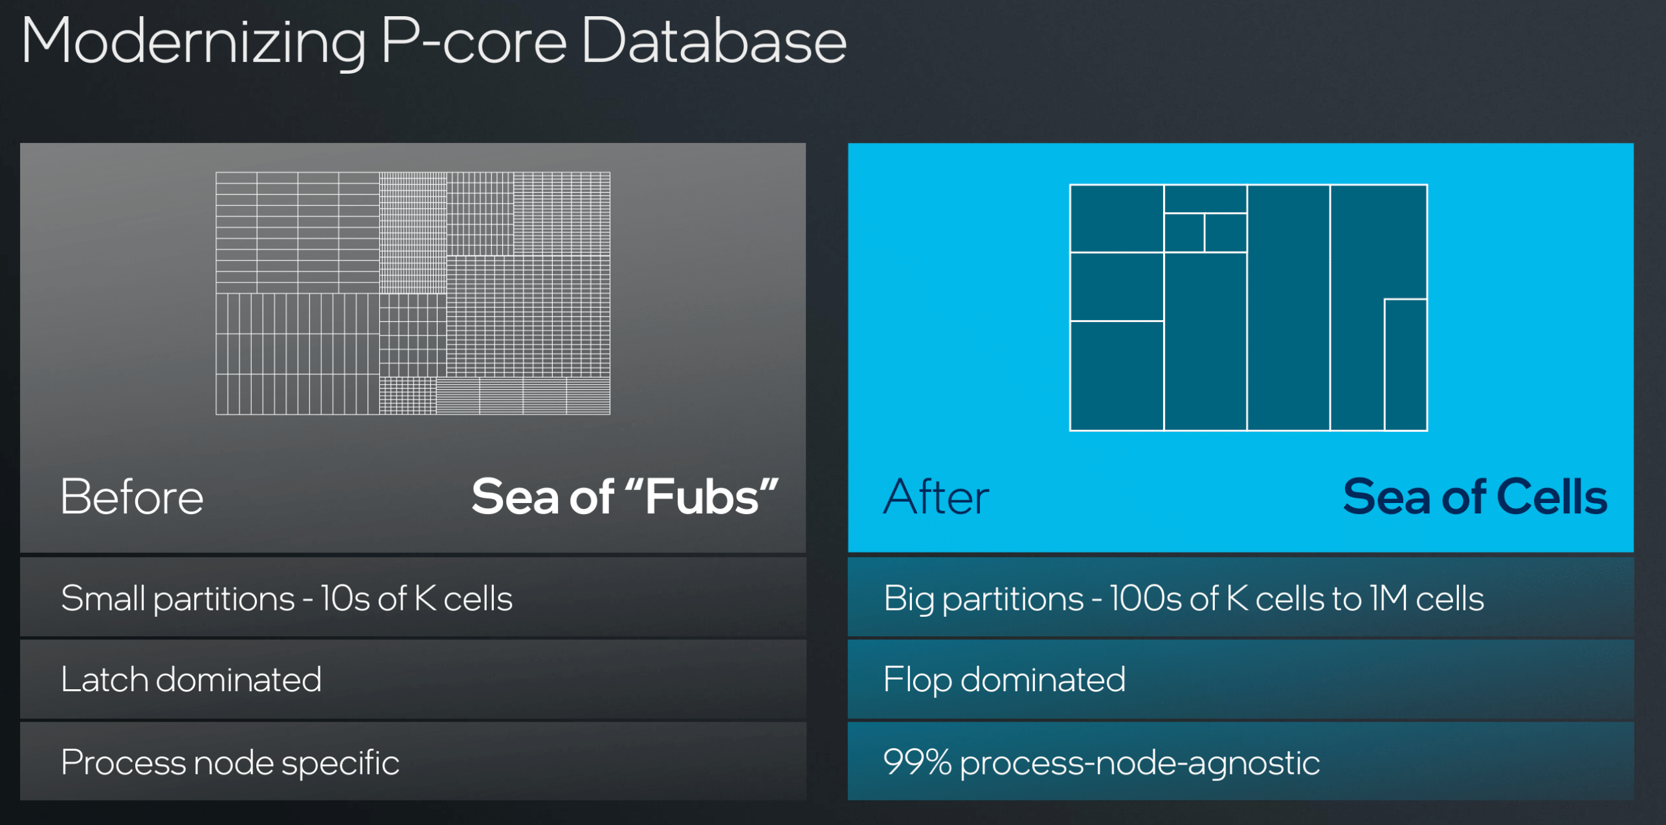This screenshot has width=1666, height=825.
Task: Click the vertical-striped block in Fubs diagram
Action: (297, 354)
